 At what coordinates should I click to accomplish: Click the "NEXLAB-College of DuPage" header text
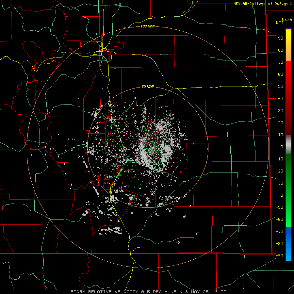(261, 4)
